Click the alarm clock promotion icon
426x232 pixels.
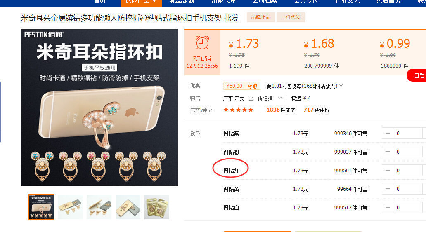(x=202, y=42)
